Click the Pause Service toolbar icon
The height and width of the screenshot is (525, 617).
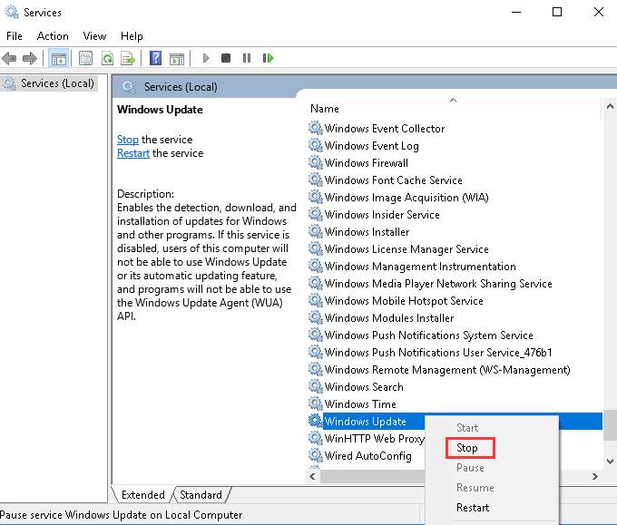247,58
